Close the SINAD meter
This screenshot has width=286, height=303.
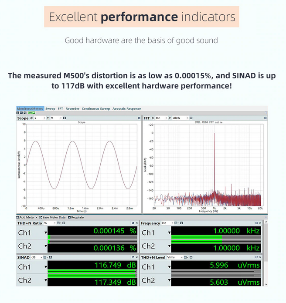point(136,257)
